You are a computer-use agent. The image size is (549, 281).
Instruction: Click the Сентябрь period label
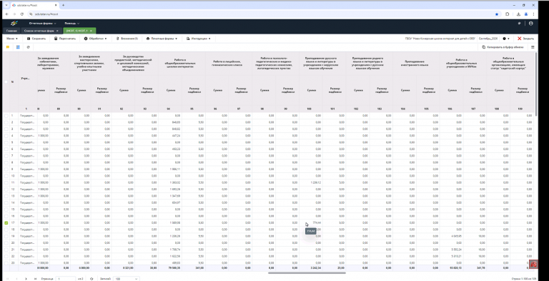[x=488, y=39]
